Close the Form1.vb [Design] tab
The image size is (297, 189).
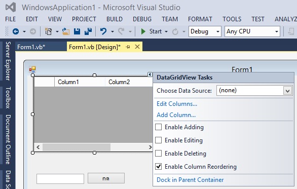point(137,47)
